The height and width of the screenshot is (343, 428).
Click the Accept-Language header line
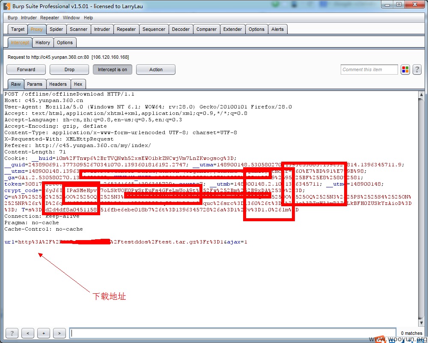(x=93, y=120)
